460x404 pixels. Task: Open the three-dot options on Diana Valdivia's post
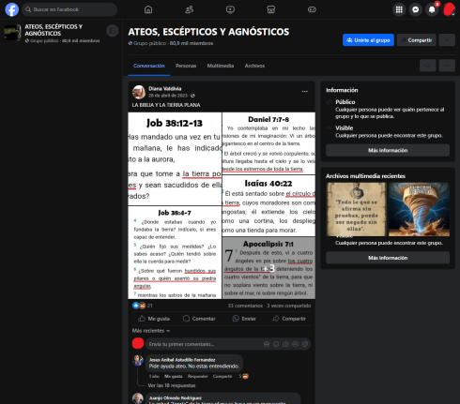pyautogui.click(x=305, y=92)
